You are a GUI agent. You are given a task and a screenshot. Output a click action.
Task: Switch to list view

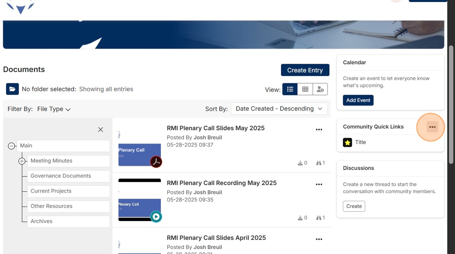290,89
